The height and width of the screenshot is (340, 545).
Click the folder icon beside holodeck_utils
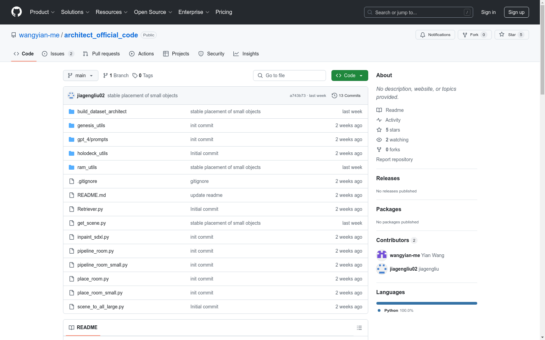click(x=72, y=153)
